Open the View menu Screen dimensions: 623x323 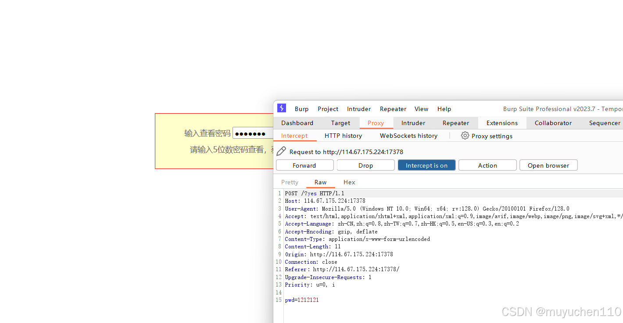(422, 109)
